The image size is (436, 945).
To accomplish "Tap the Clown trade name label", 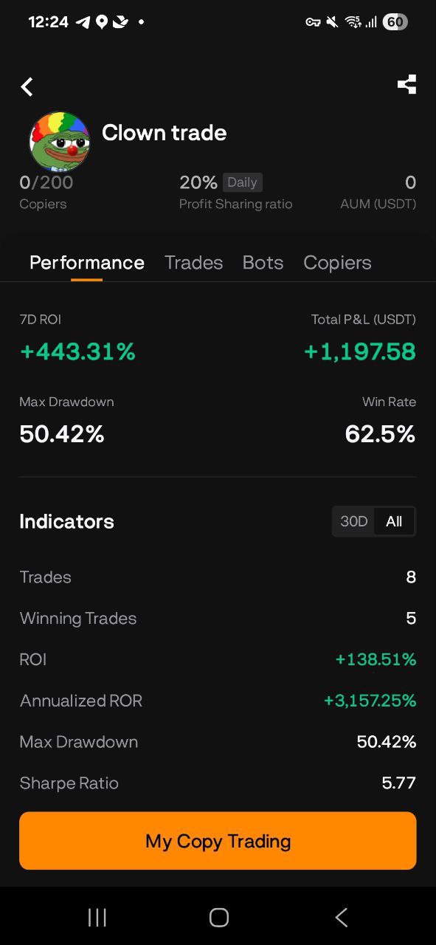I will 164,133.
